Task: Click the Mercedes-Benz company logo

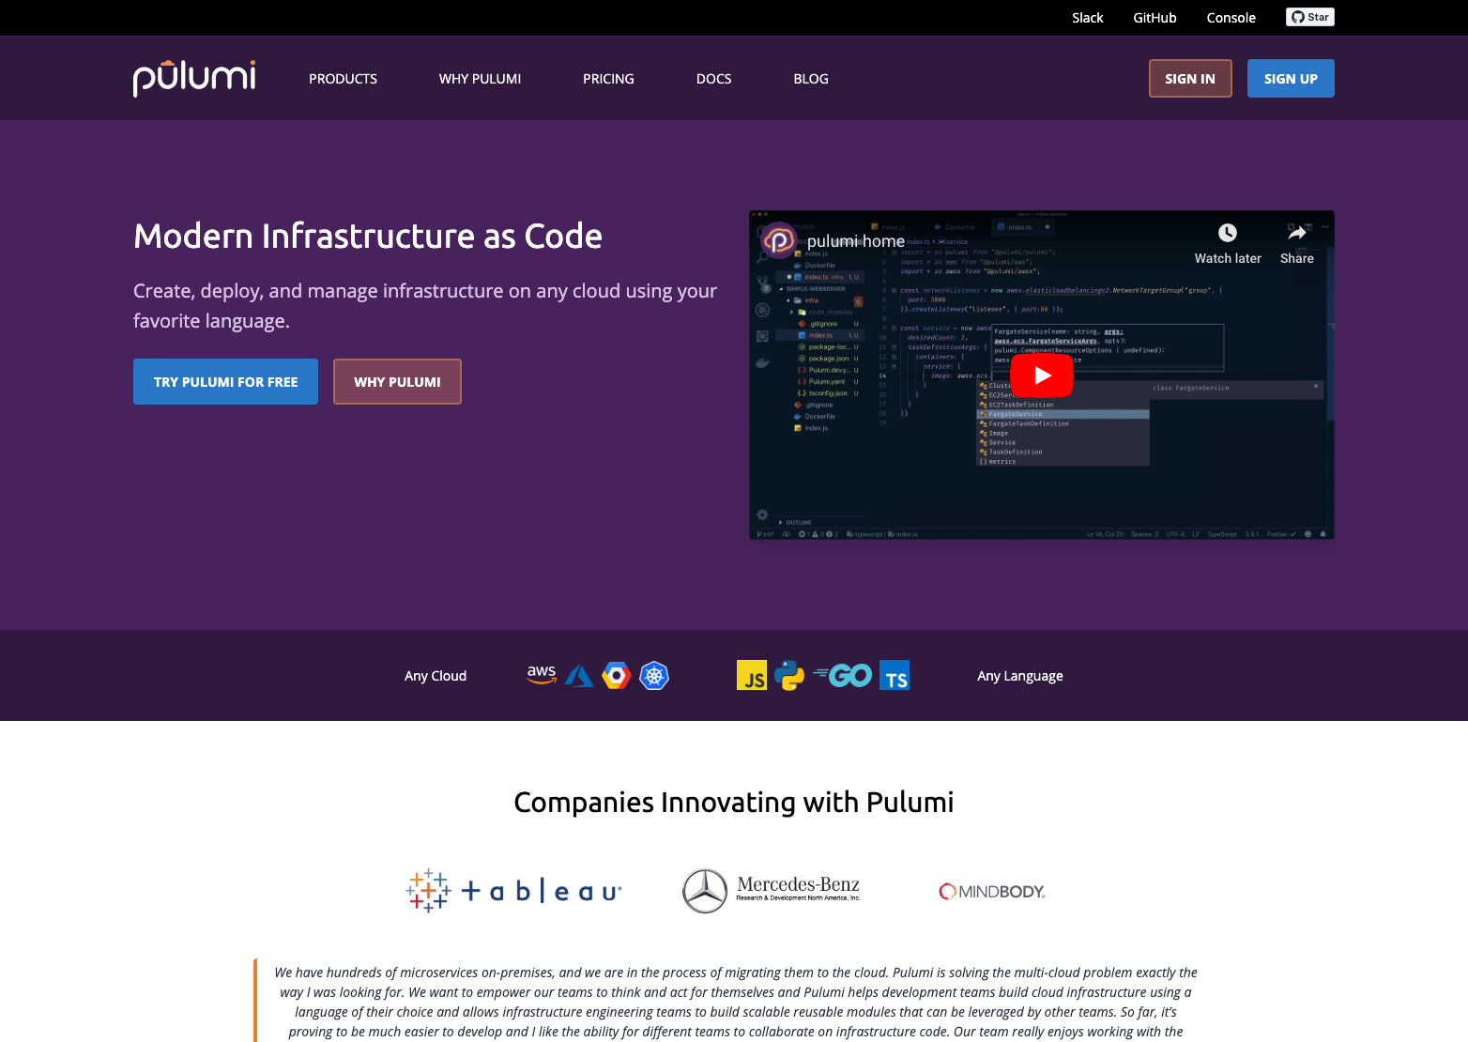Action: pos(772,891)
